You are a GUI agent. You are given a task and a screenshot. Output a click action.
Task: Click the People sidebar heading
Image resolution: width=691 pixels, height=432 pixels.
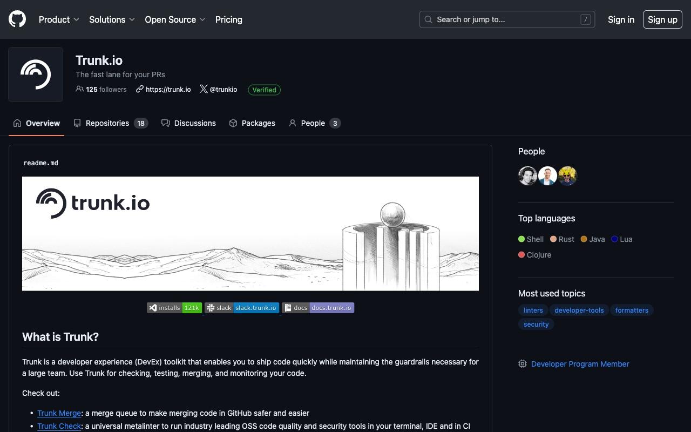coord(531,152)
